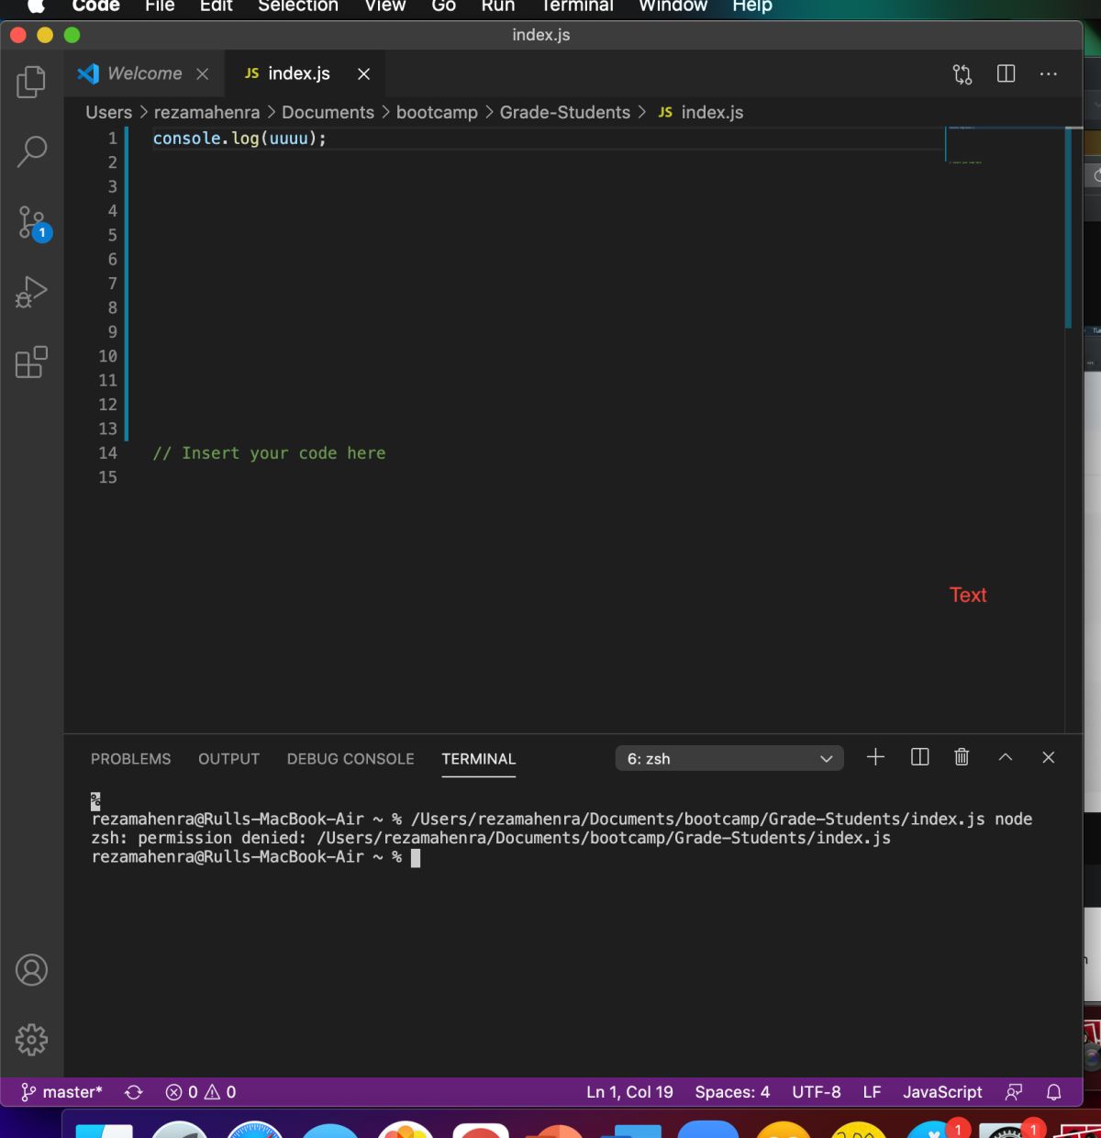
Task: Select the TERMINAL panel tab
Action: [x=479, y=759]
